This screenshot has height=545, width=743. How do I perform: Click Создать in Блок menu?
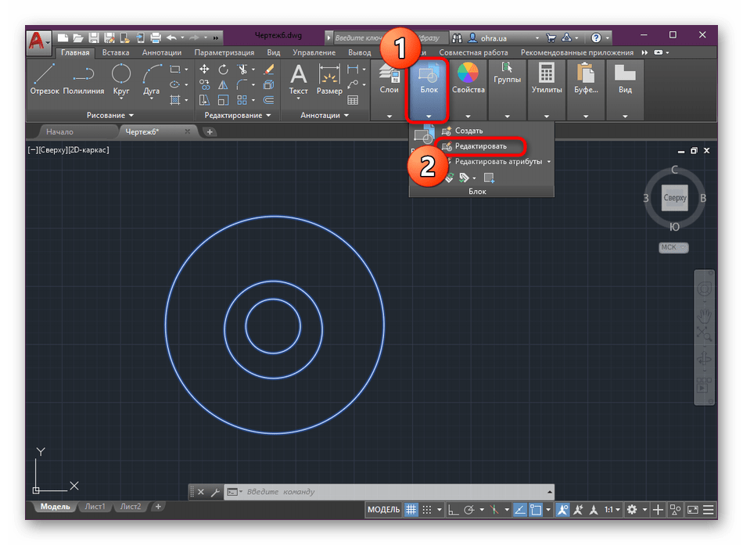pyautogui.click(x=468, y=131)
